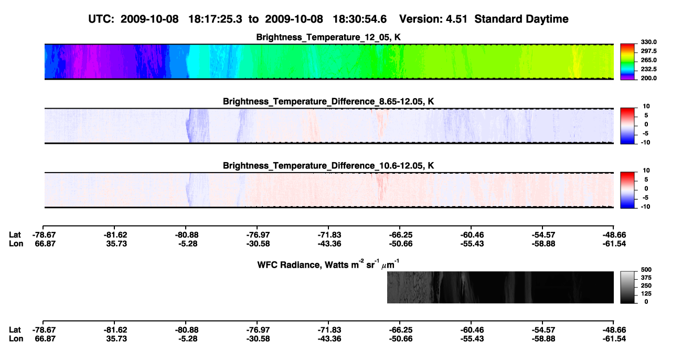Click latitude '-76.97' on axis below 10.6-12.05 panel
The width and height of the screenshot is (682, 350).
point(258,235)
